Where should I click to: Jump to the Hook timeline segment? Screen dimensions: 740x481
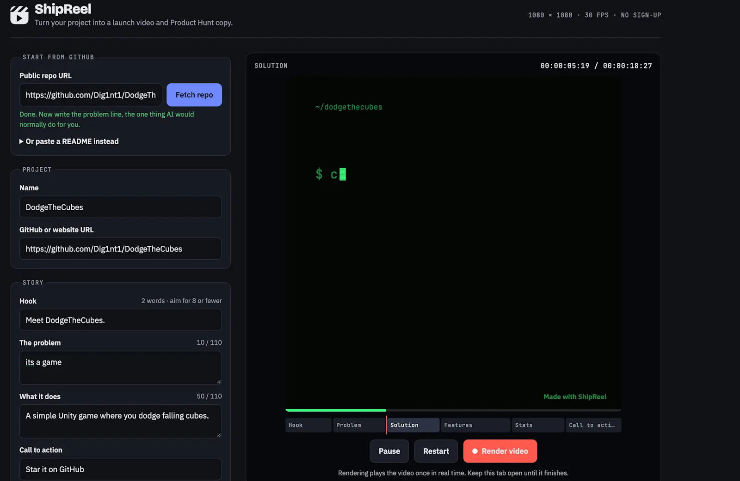[308, 425]
